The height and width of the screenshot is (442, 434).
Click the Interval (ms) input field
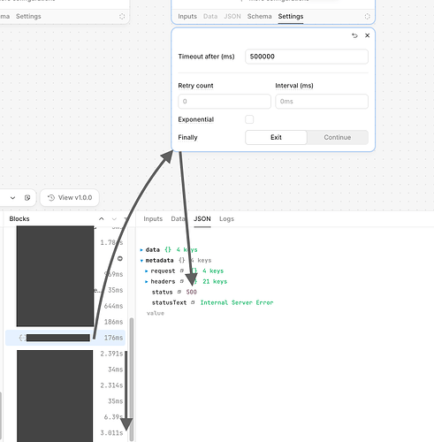coord(322,102)
